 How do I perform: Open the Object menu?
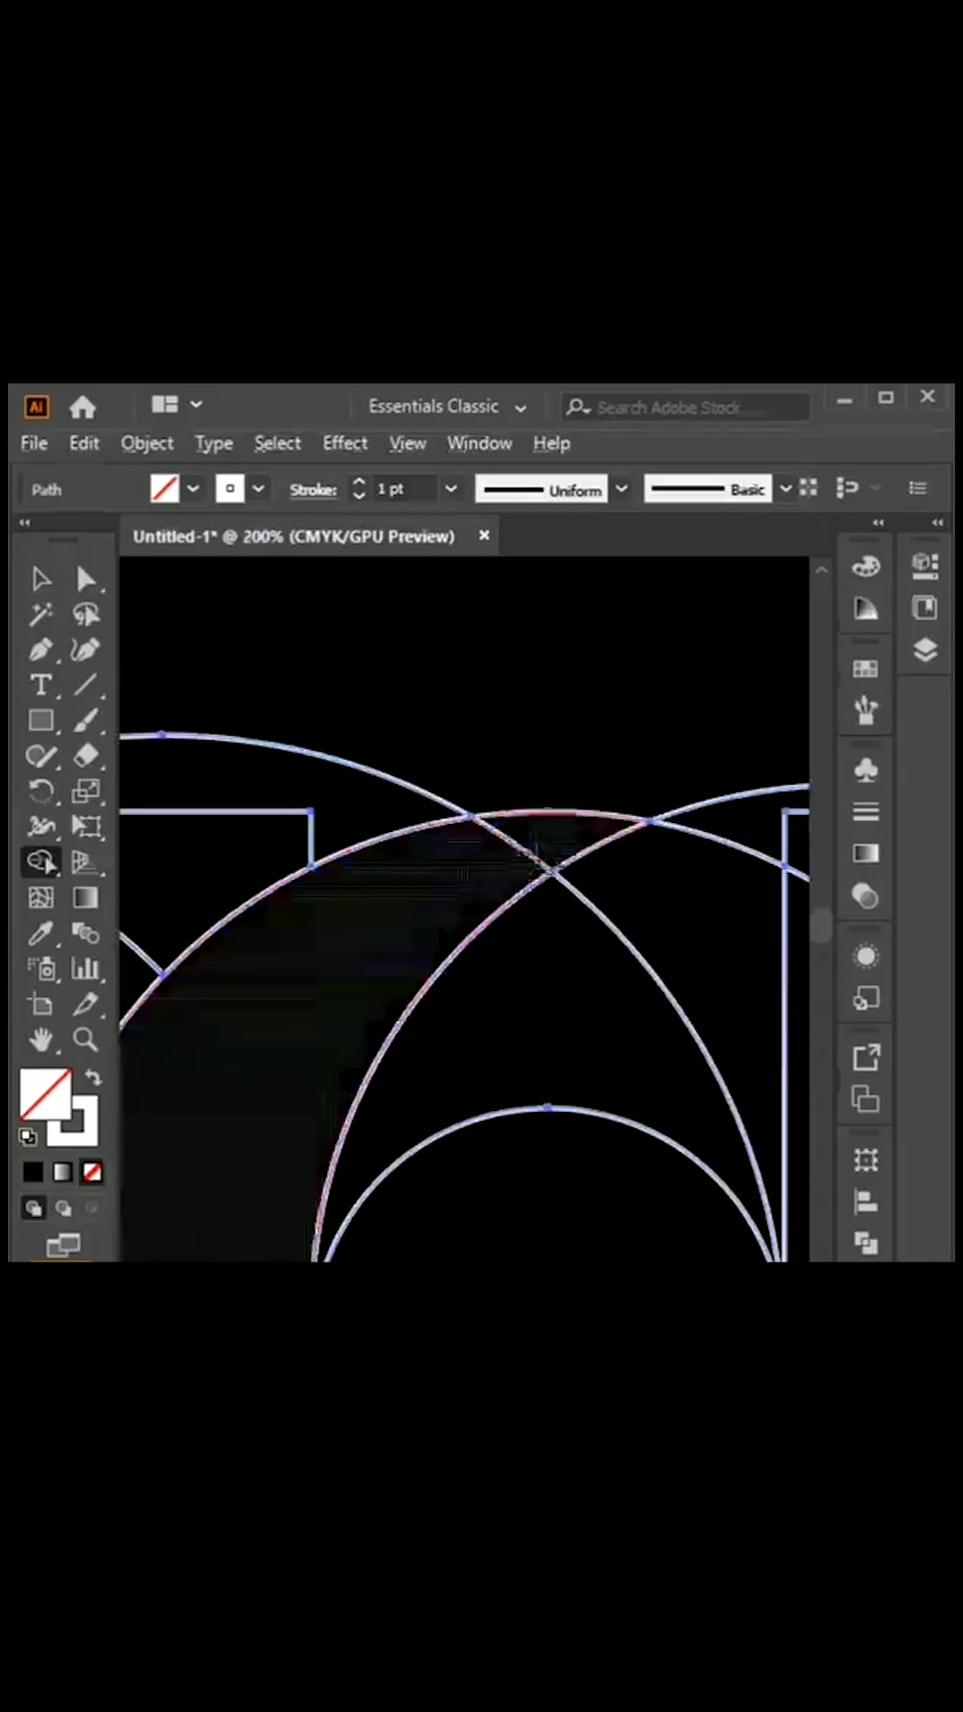[147, 443]
